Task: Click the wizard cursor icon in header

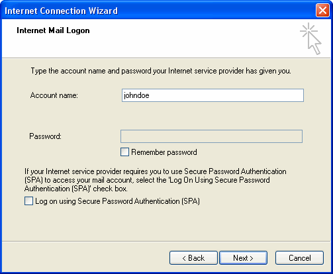Action: coord(310,38)
